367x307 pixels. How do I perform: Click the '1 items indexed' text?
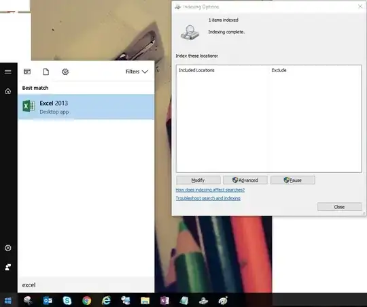point(224,20)
